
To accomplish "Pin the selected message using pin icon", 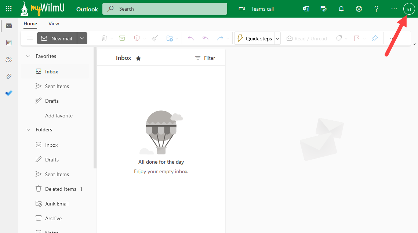I will coord(374,38).
